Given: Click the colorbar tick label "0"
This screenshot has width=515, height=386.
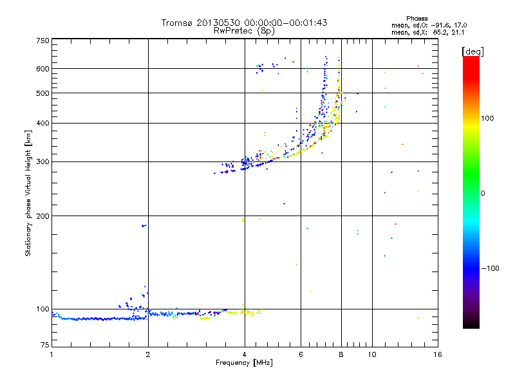Looking at the screenshot, I should 483,193.
